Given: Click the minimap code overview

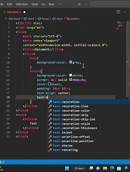Looking at the screenshot, I should [121, 25].
